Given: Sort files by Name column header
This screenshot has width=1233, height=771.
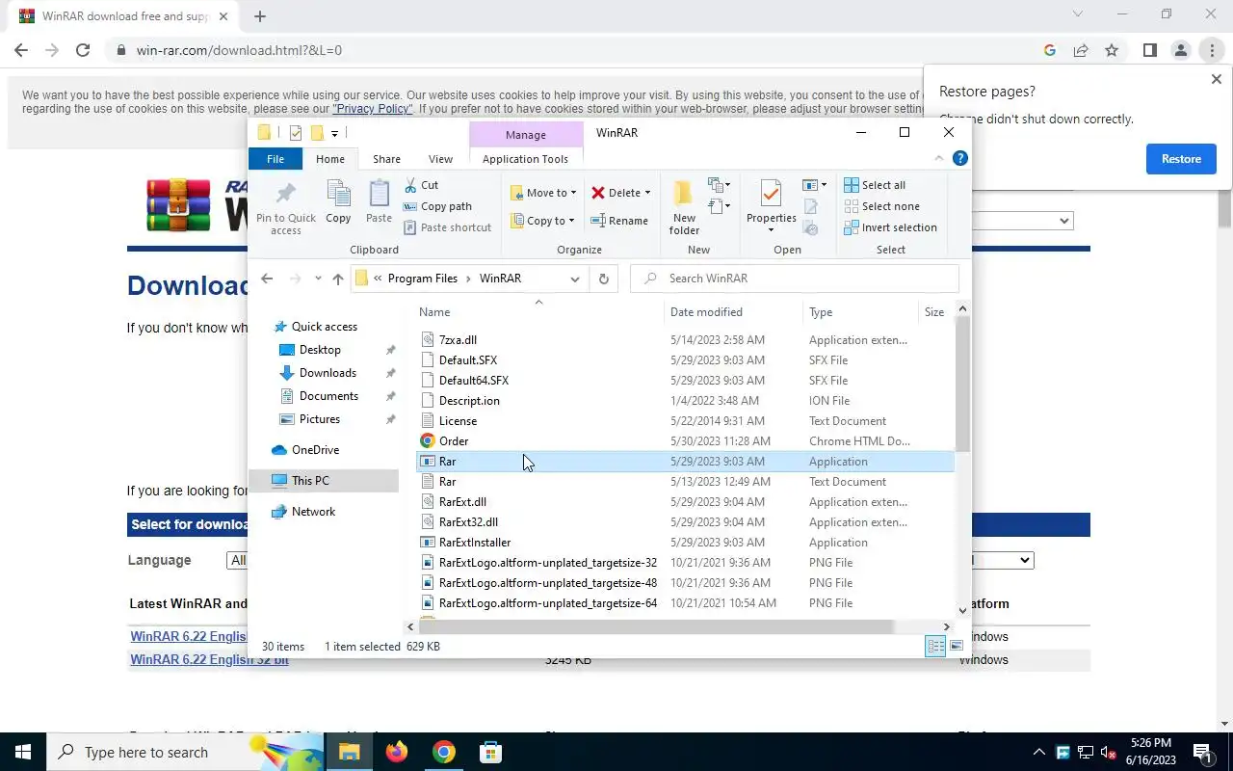Looking at the screenshot, I should [539, 312].
